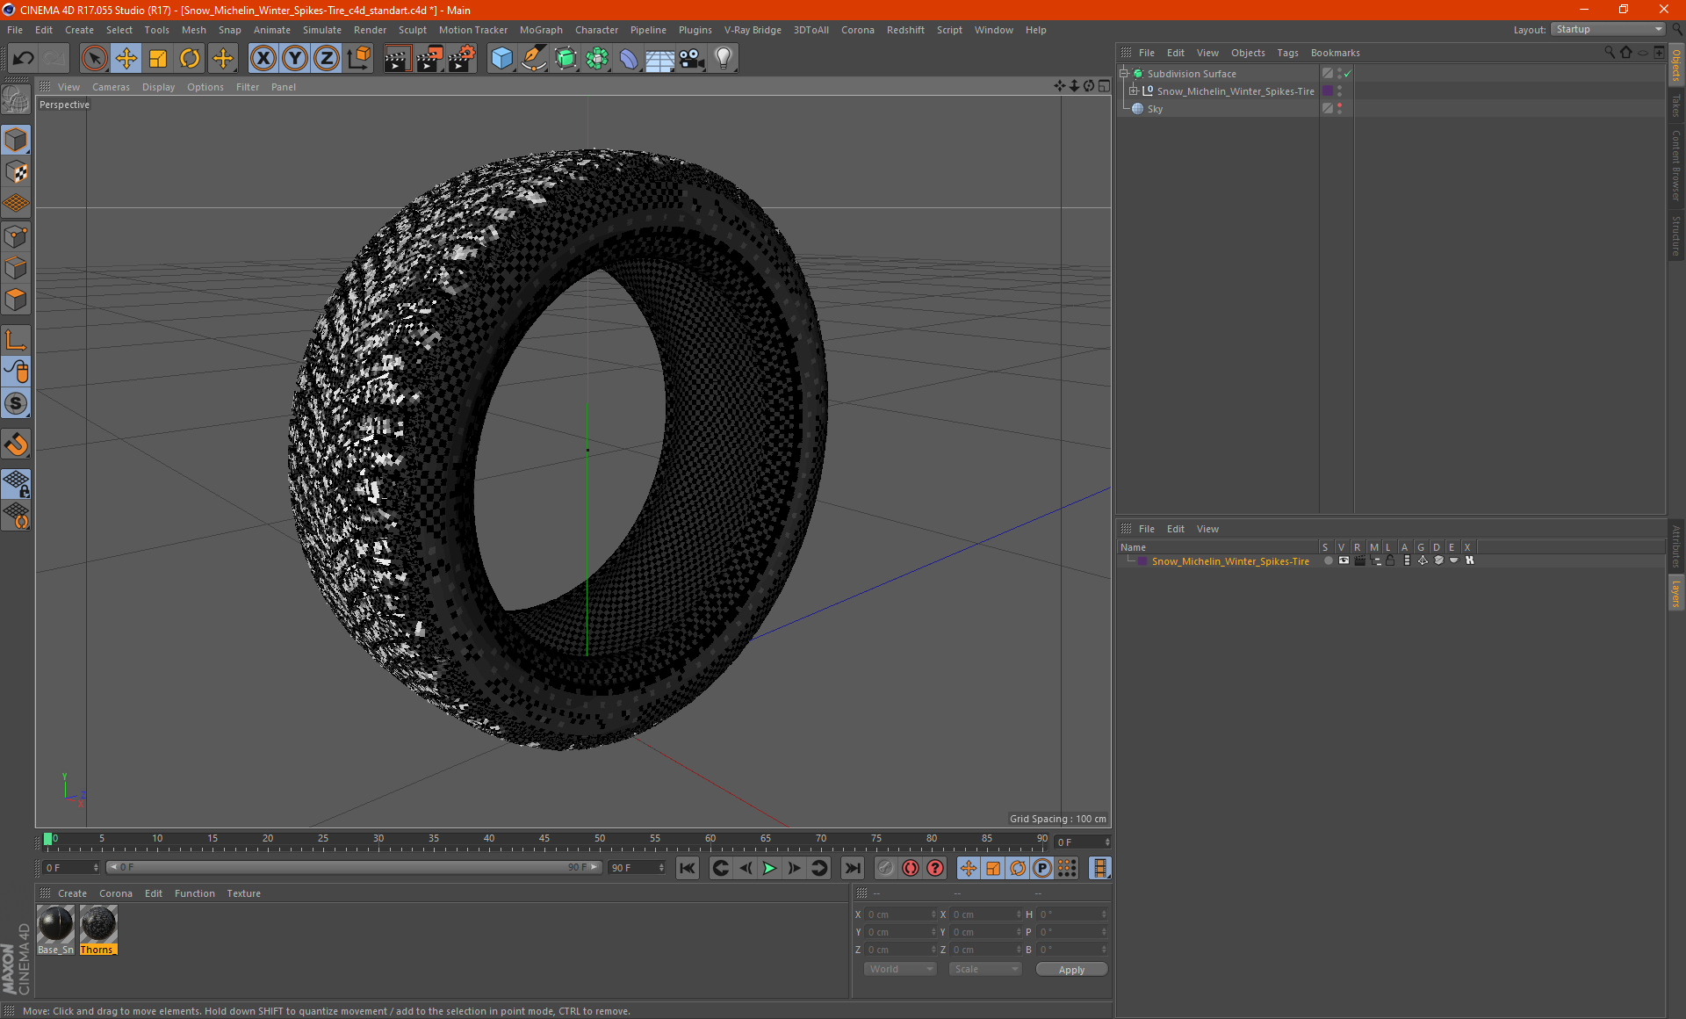Render the active view clapperboard icon

coord(397,59)
